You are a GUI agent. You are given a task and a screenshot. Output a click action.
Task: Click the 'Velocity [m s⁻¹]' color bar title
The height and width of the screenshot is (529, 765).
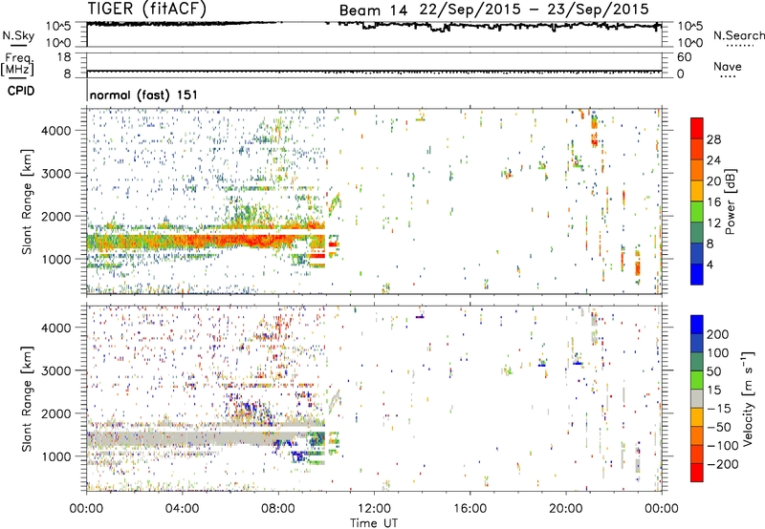(x=748, y=399)
